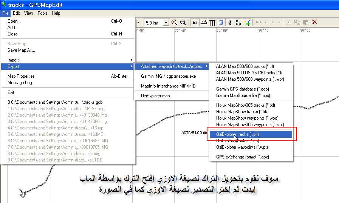
Task: Export as ALAN Map 500 OS 3.x CF tracks
Action: (x=251, y=73)
